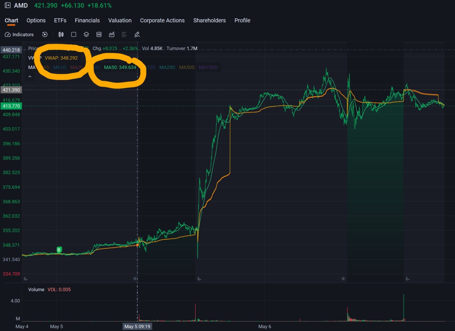
Task: Click the MA1000 indicator label
Action: (x=208, y=67)
